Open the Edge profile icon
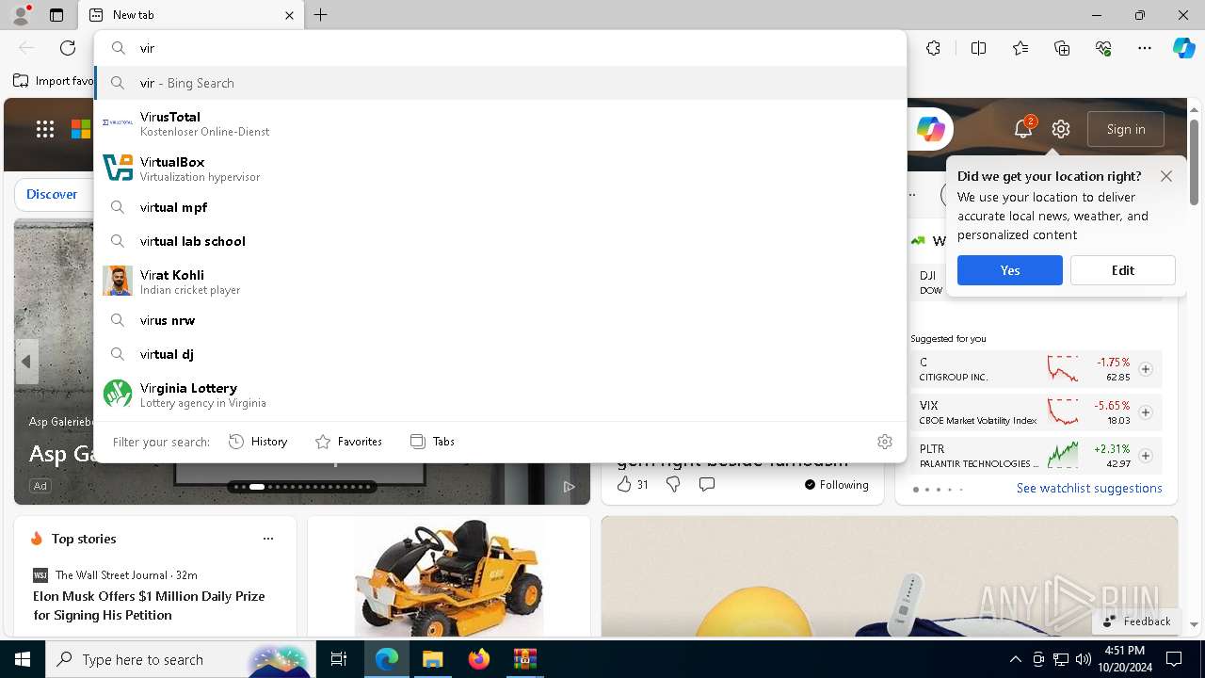 [x=21, y=14]
